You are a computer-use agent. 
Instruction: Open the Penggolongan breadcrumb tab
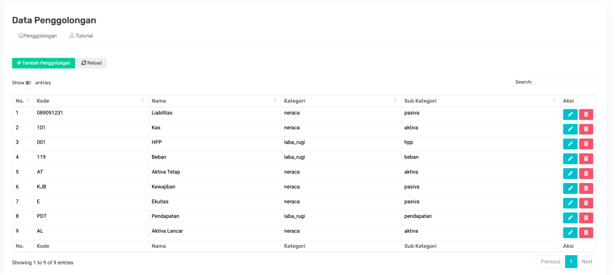point(38,36)
